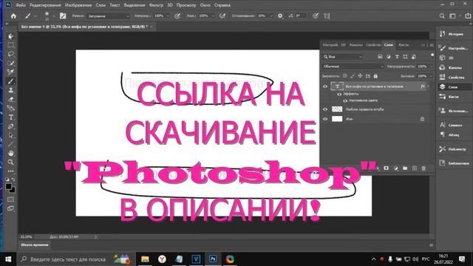The height and width of the screenshot is (266, 473).
Task: Select the Move tool
Action: click(x=10, y=36)
